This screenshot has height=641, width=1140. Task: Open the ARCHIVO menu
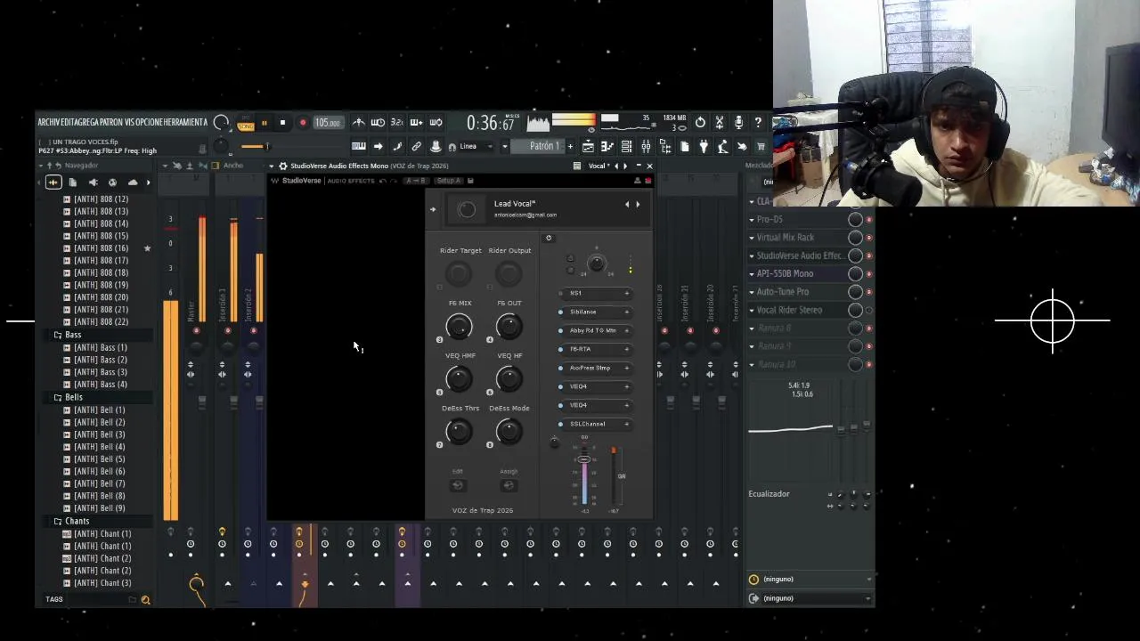pos(48,123)
